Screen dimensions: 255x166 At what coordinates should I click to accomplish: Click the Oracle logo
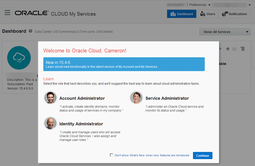click(32, 13)
